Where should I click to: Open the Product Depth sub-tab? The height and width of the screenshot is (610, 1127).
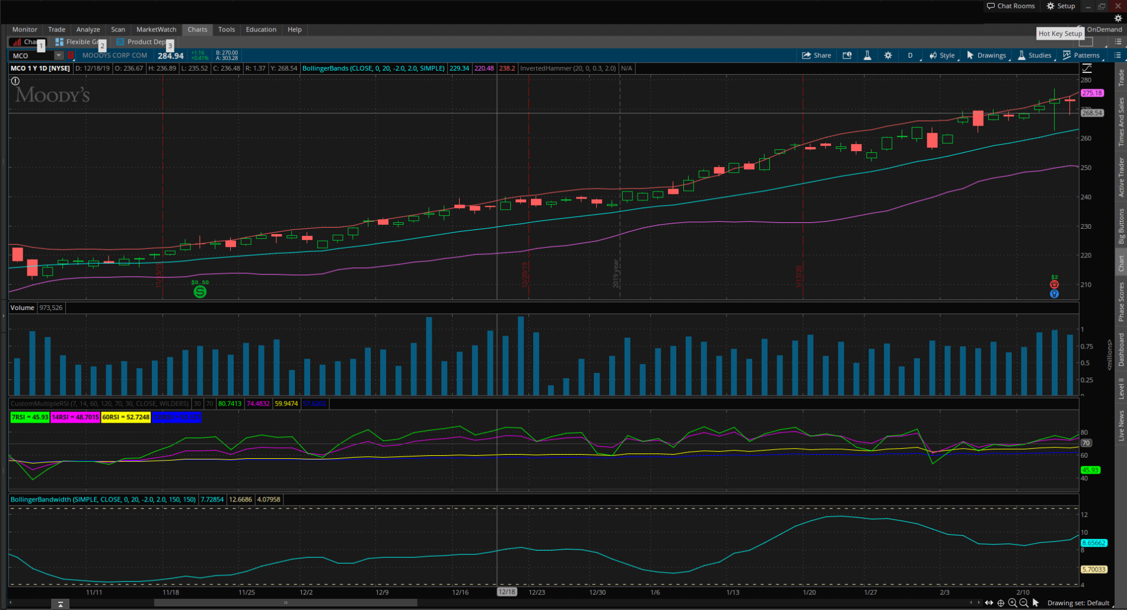(x=144, y=42)
